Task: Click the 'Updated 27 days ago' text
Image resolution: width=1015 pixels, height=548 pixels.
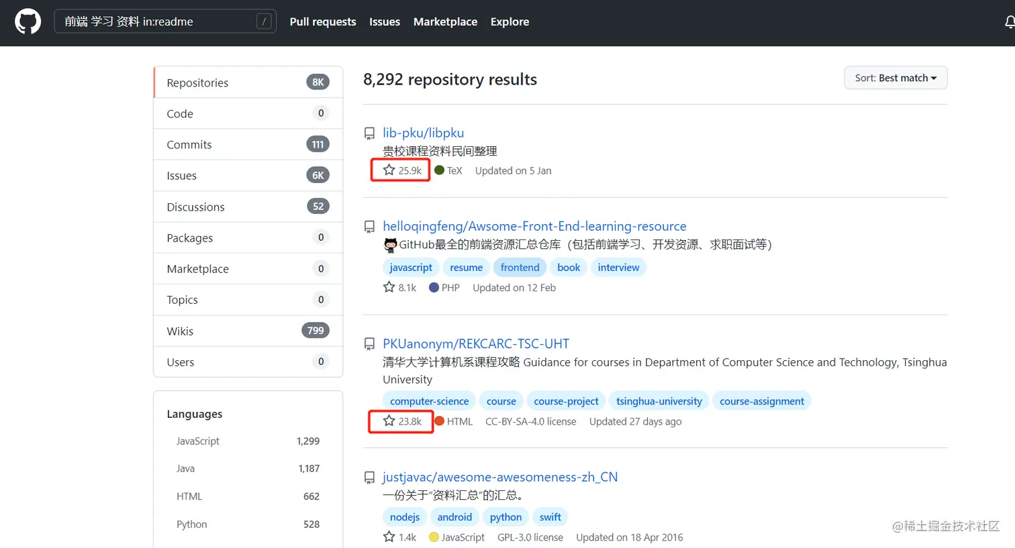Action: [x=635, y=421]
